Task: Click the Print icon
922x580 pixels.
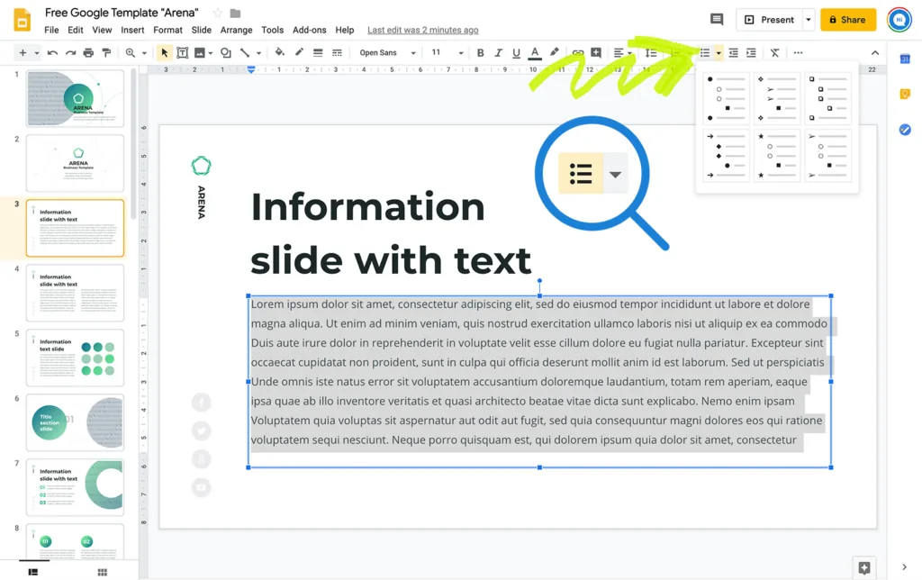Action: pyautogui.click(x=88, y=53)
